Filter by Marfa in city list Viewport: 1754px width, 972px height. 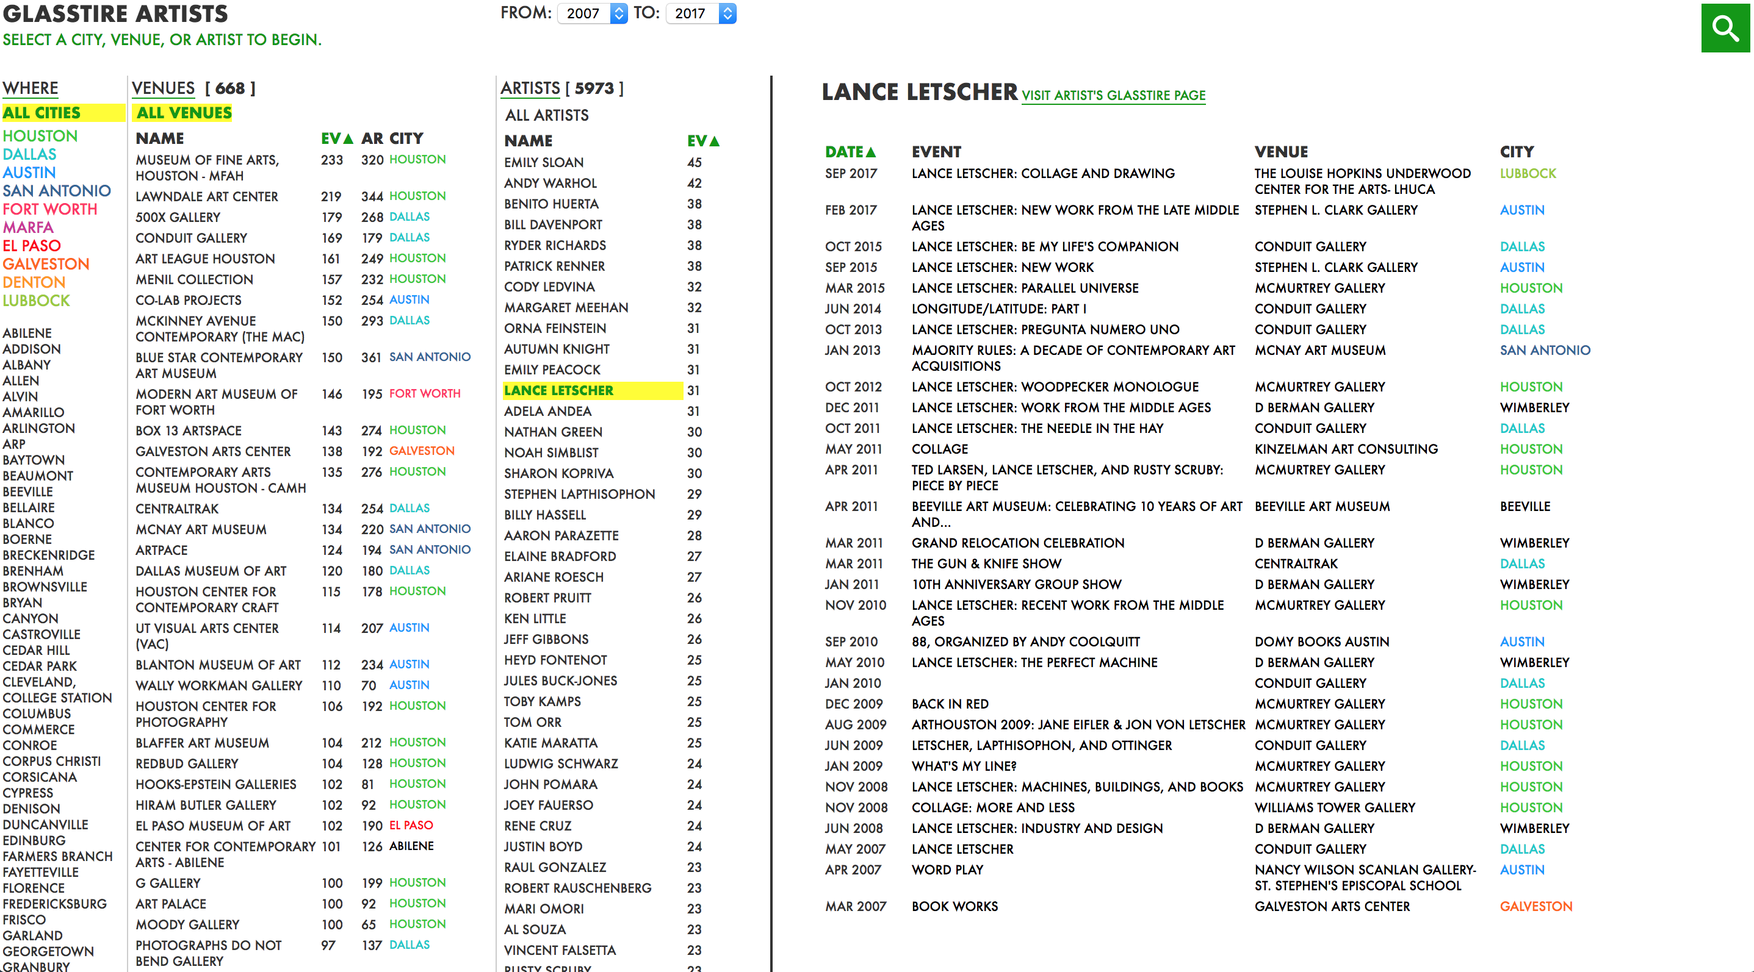coord(28,228)
